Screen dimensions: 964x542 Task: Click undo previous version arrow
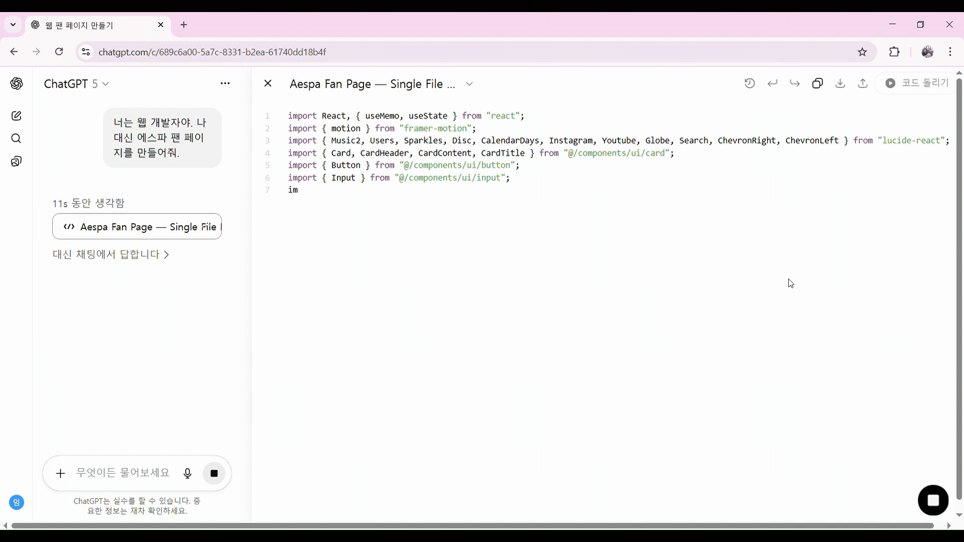click(x=772, y=83)
